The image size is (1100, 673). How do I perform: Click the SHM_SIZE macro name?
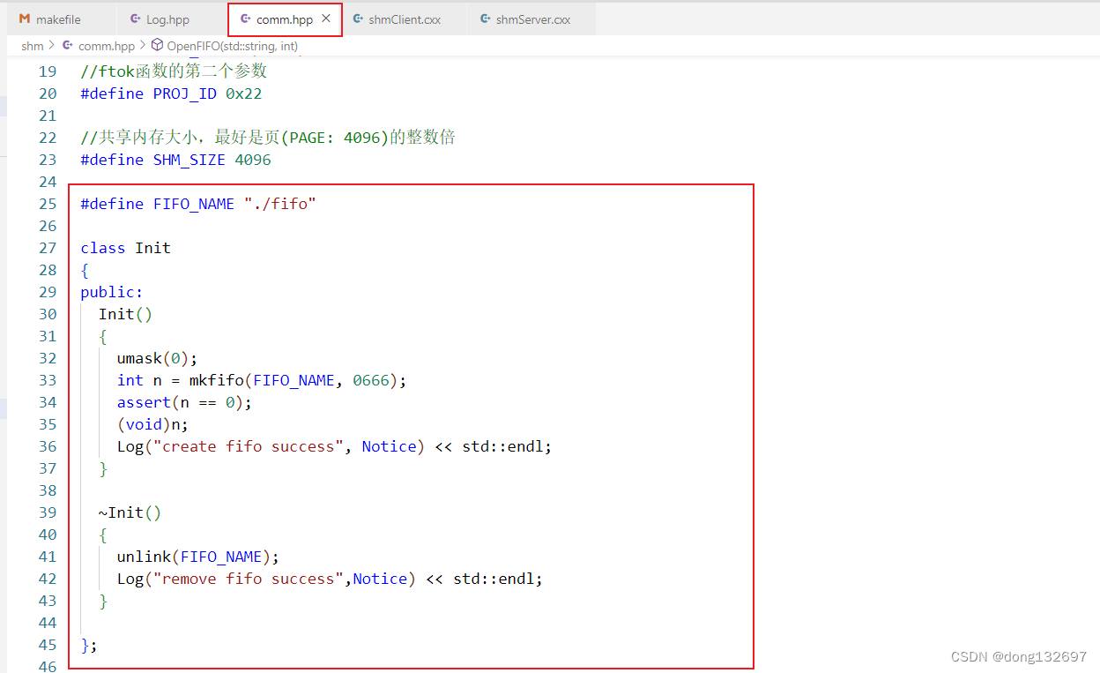pos(190,160)
